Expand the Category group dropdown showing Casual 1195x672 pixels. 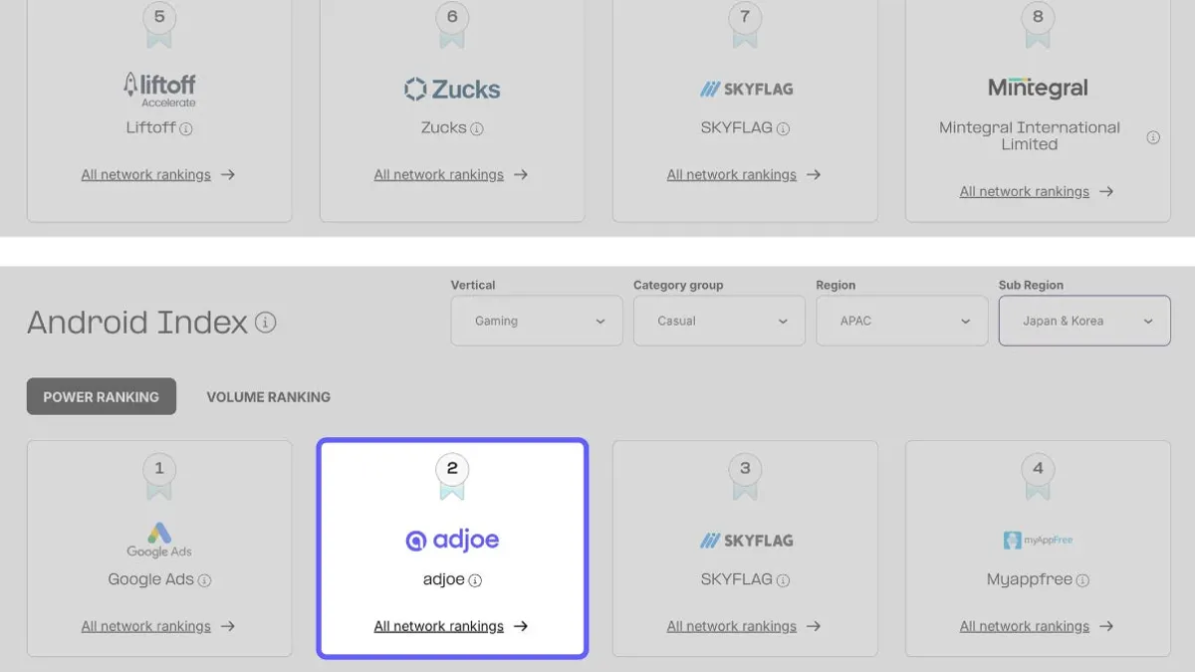tap(719, 322)
